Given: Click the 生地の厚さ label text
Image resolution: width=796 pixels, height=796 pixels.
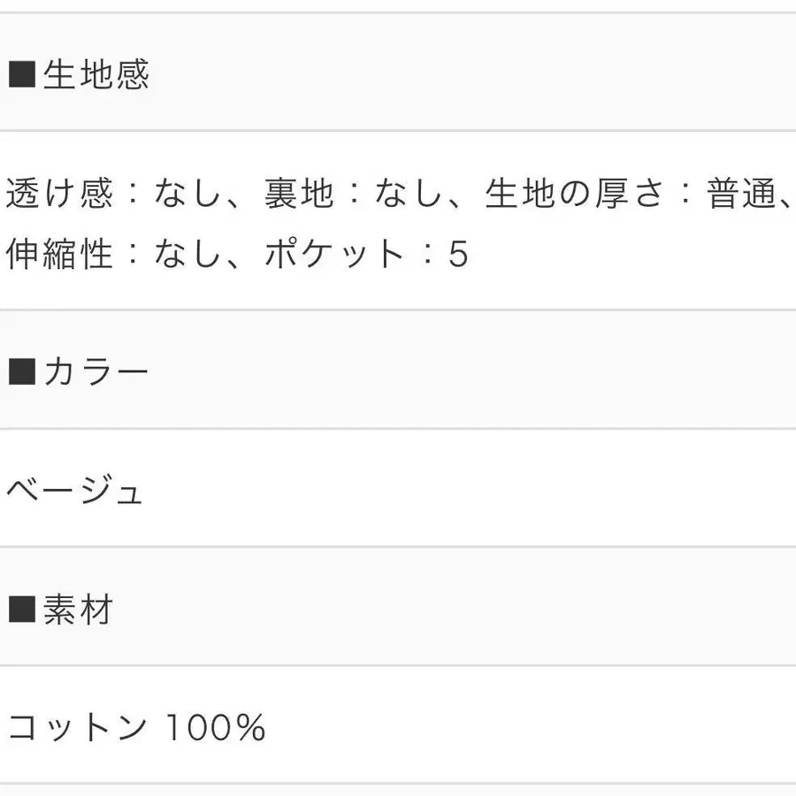Looking at the screenshot, I should pyautogui.click(x=574, y=195).
